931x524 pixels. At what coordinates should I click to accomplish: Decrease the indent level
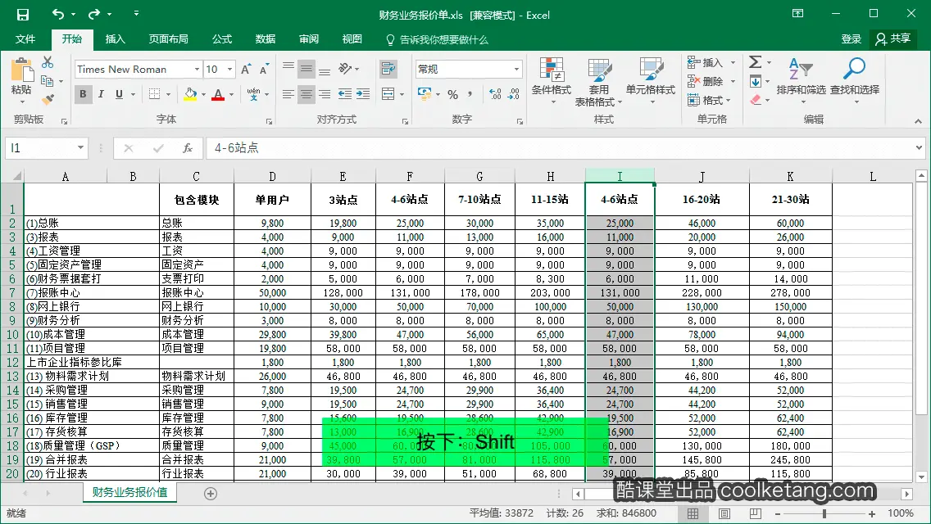(344, 94)
